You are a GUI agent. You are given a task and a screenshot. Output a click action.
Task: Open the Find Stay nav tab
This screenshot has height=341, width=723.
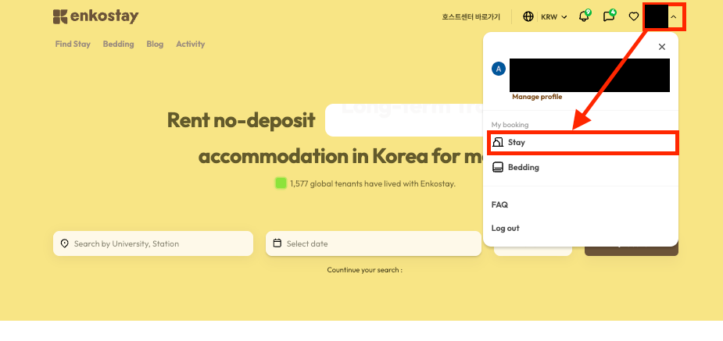(73, 44)
